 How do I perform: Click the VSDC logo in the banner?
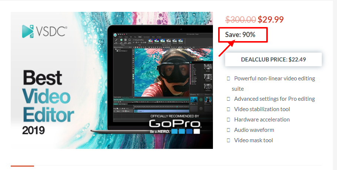point(44,31)
